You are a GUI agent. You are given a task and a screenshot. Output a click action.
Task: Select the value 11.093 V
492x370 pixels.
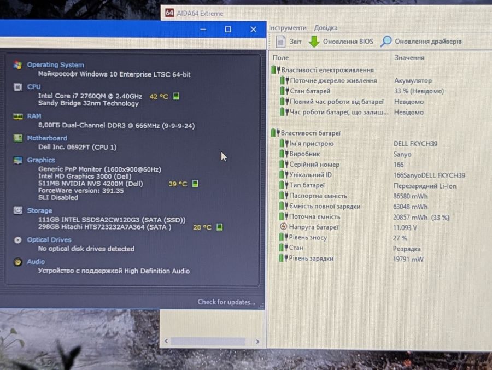[x=405, y=227]
